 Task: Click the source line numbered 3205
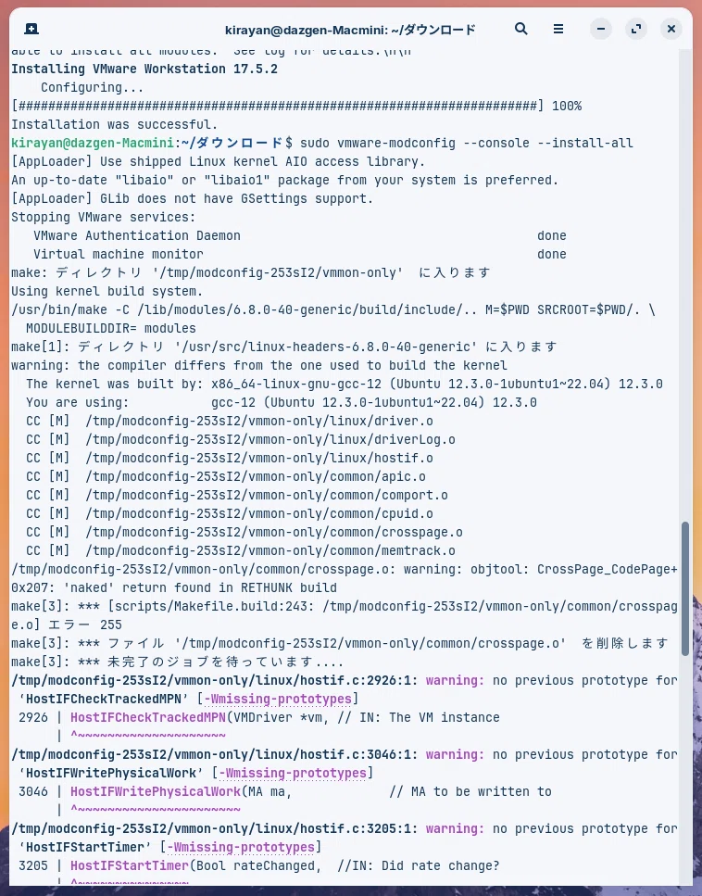point(259,866)
